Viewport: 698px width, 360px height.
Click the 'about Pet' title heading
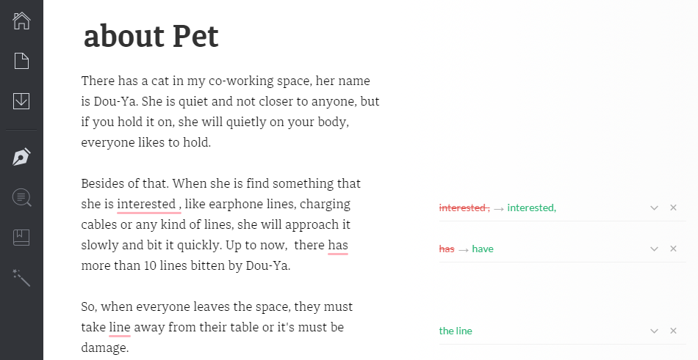tap(151, 36)
